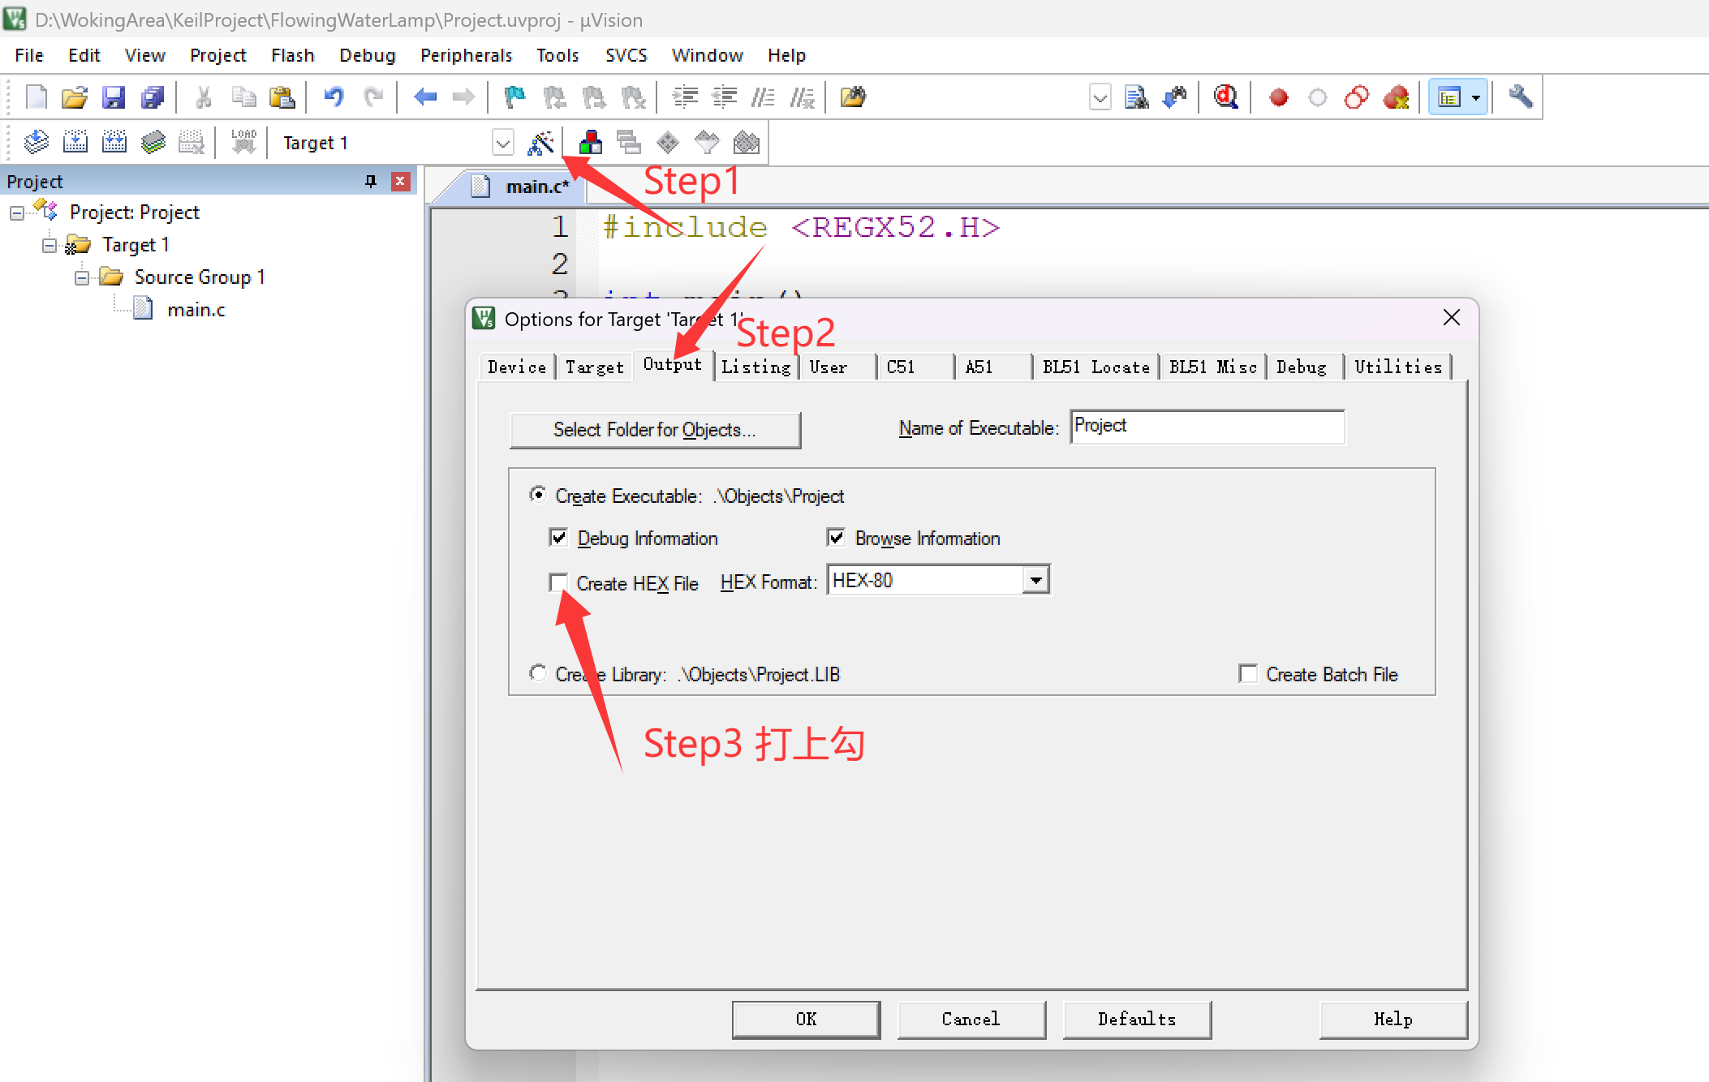
Task: Enable the Create HEX File checkbox
Action: [x=558, y=582]
